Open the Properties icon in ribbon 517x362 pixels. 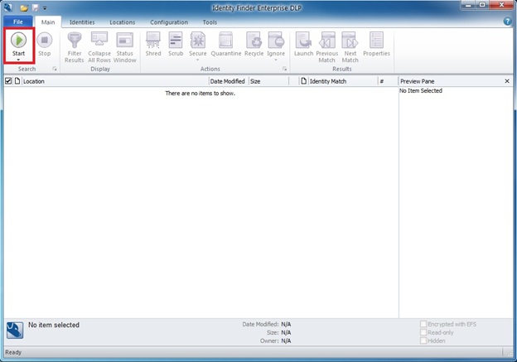pyautogui.click(x=376, y=40)
